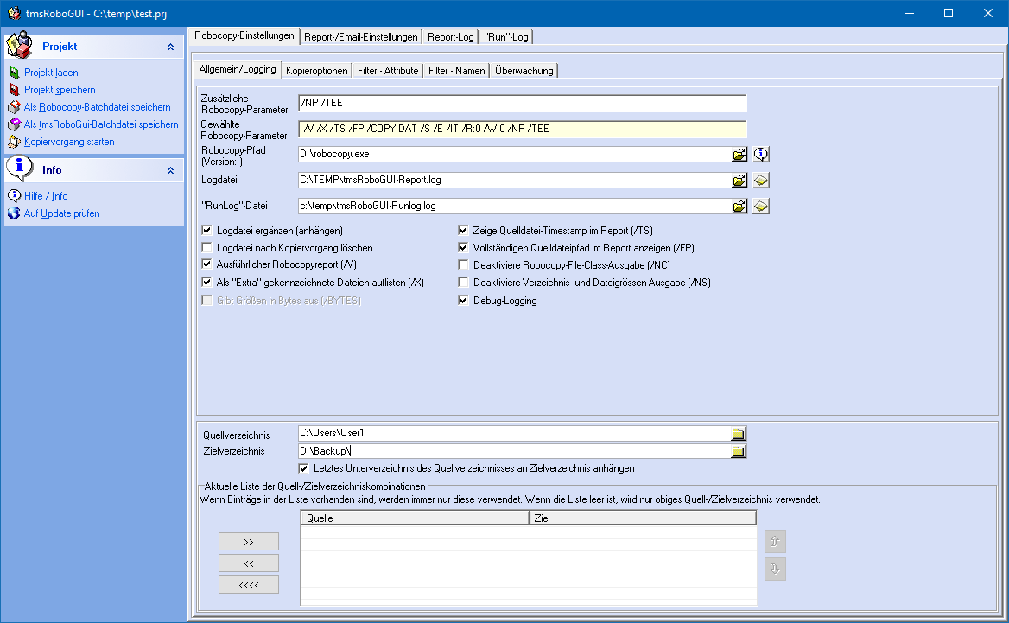
Task: Click the Zusätzliche Robocopy-Parameter input field
Action: point(521,103)
